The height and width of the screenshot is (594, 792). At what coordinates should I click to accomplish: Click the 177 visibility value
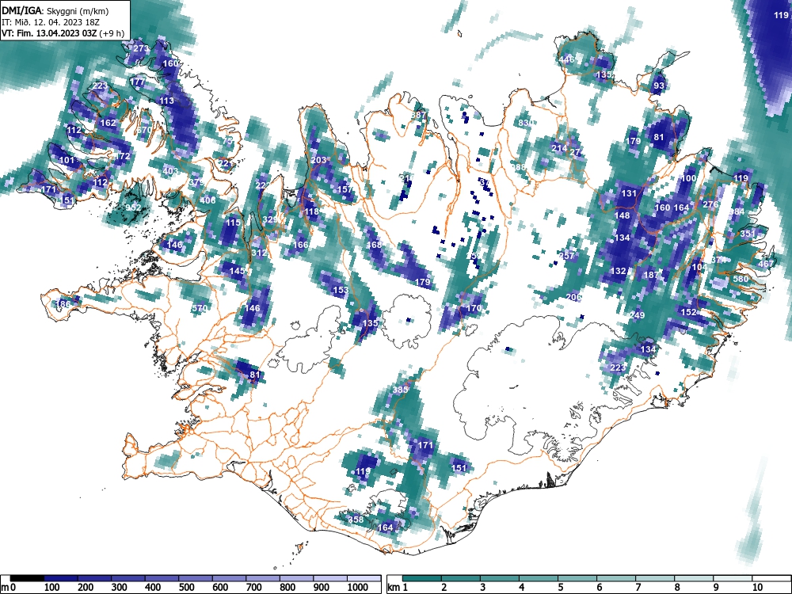pyautogui.click(x=137, y=82)
